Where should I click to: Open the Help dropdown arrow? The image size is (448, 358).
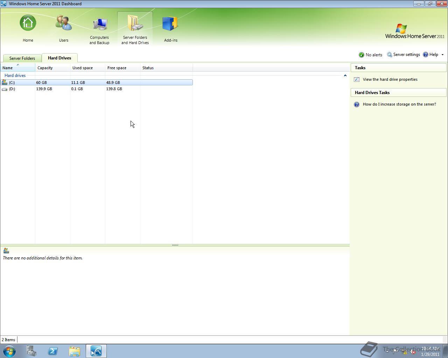(x=442, y=55)
